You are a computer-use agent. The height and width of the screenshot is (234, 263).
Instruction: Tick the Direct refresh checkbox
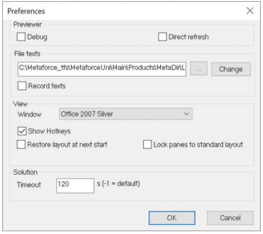[x=162, y=37]
